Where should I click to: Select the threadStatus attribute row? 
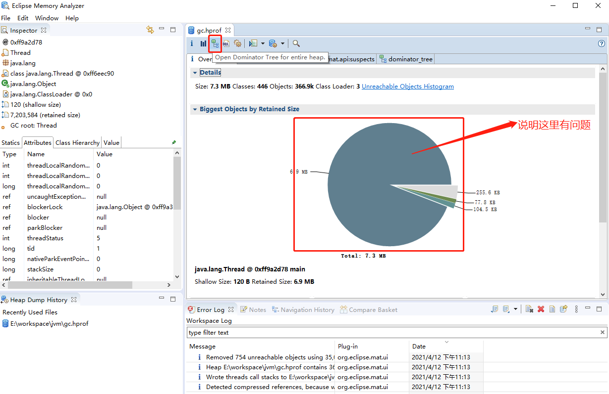(x=87, y=238)
